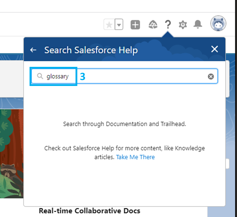Screen dimensions: 237x217
Task: Open the Favorites list dropdown arrow
Action: pyautogui.click(x=119, y=24)
